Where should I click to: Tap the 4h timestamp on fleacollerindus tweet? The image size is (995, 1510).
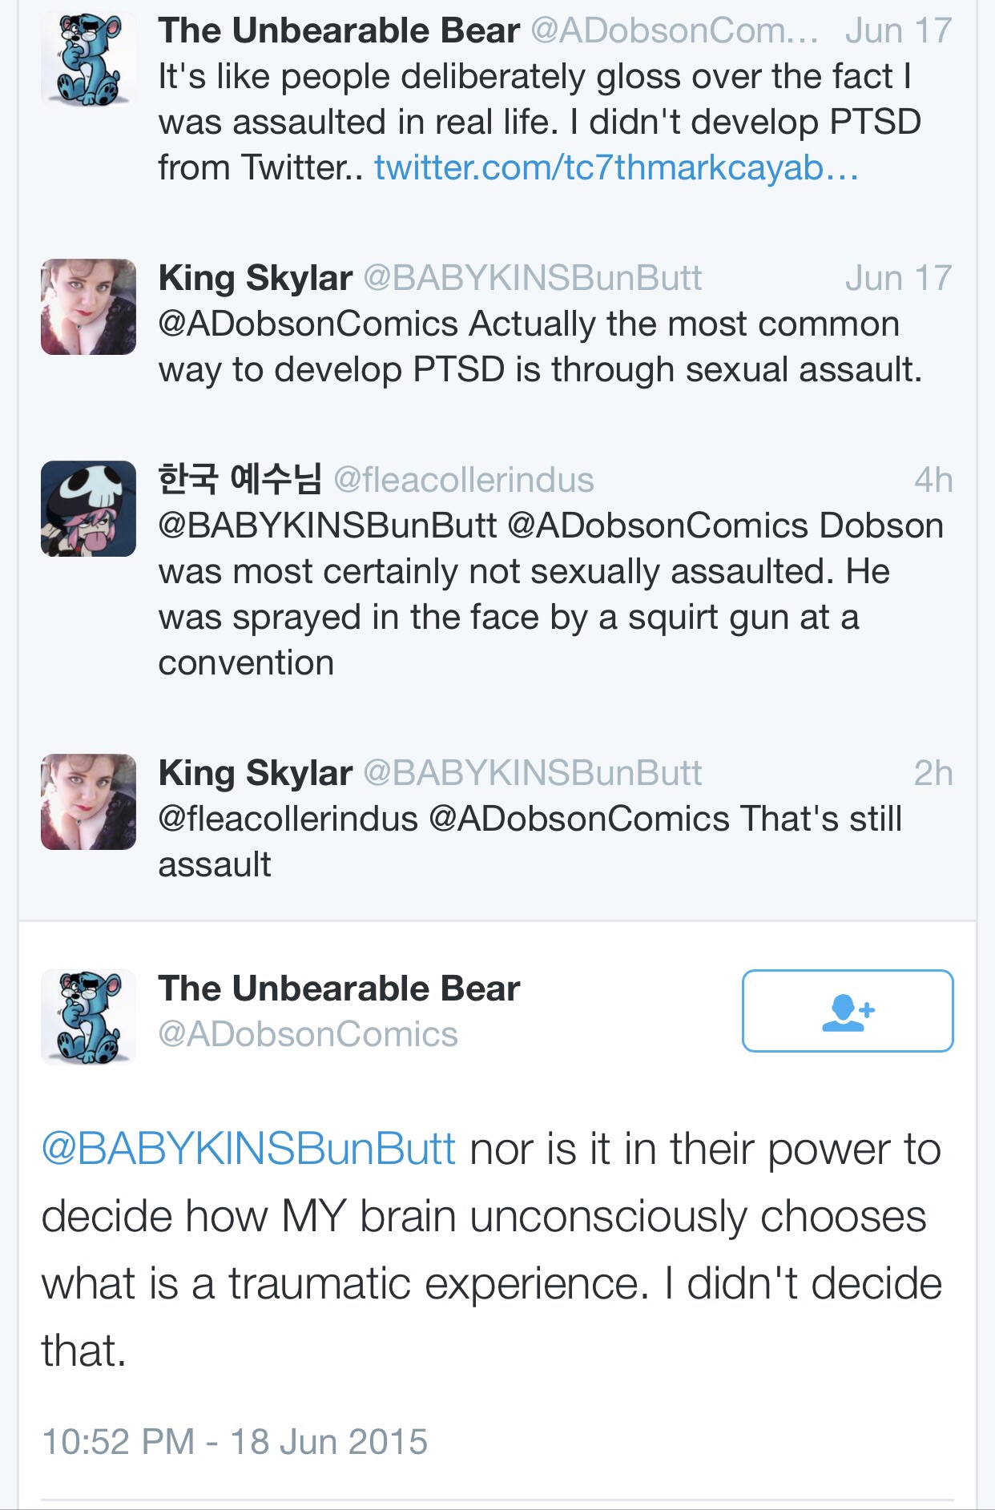(933, 480)
